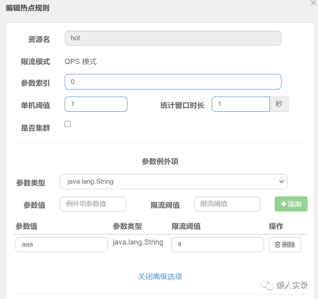Edit the threshold field showing 4
The width and height of the screenshot is (318, 299).
pyautogui.click(x=218, y=245)
